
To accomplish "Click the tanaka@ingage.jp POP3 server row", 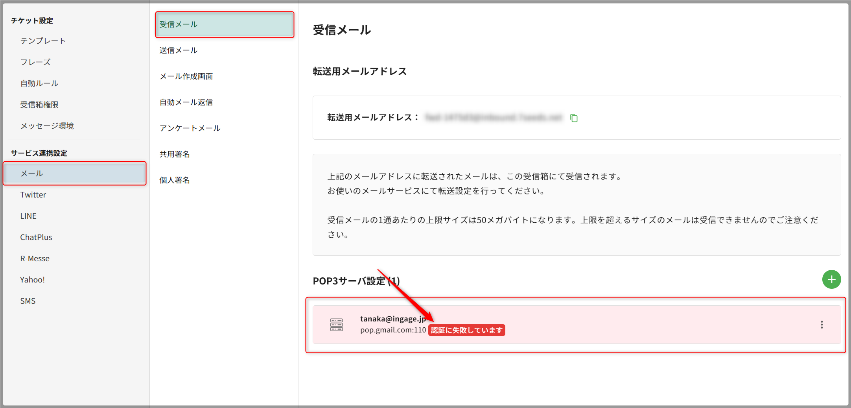I will [x=590, y=325].
